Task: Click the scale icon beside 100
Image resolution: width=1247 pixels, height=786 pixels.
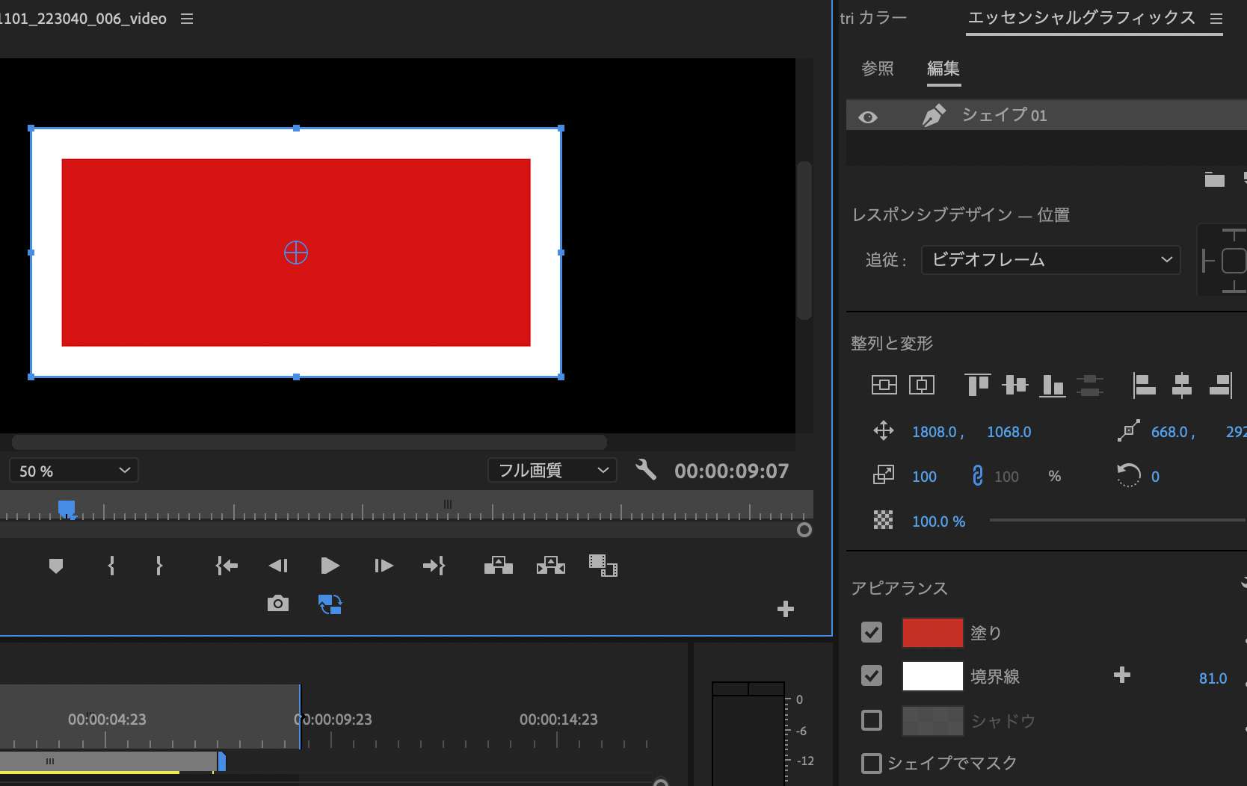Action: pyautogui.click(x=884, y=475)
